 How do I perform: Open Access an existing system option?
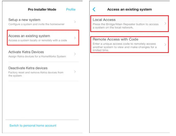coord(43,38)
